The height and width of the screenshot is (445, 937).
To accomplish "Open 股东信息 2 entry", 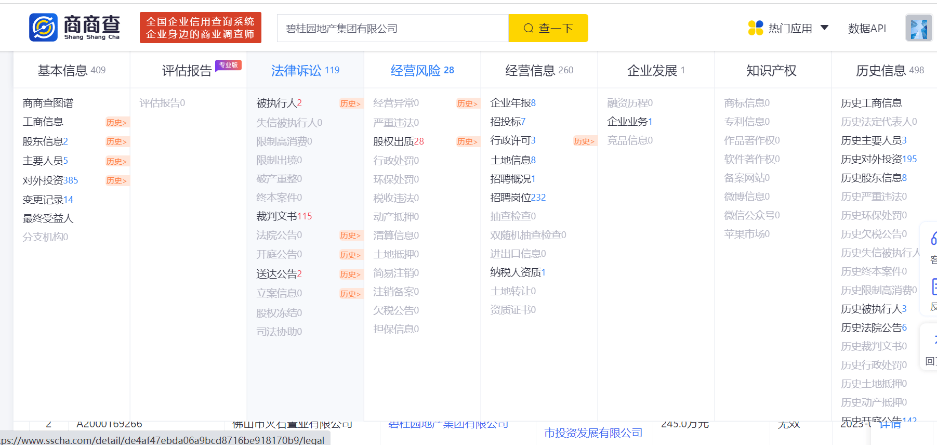I will [x=45, y=141].
